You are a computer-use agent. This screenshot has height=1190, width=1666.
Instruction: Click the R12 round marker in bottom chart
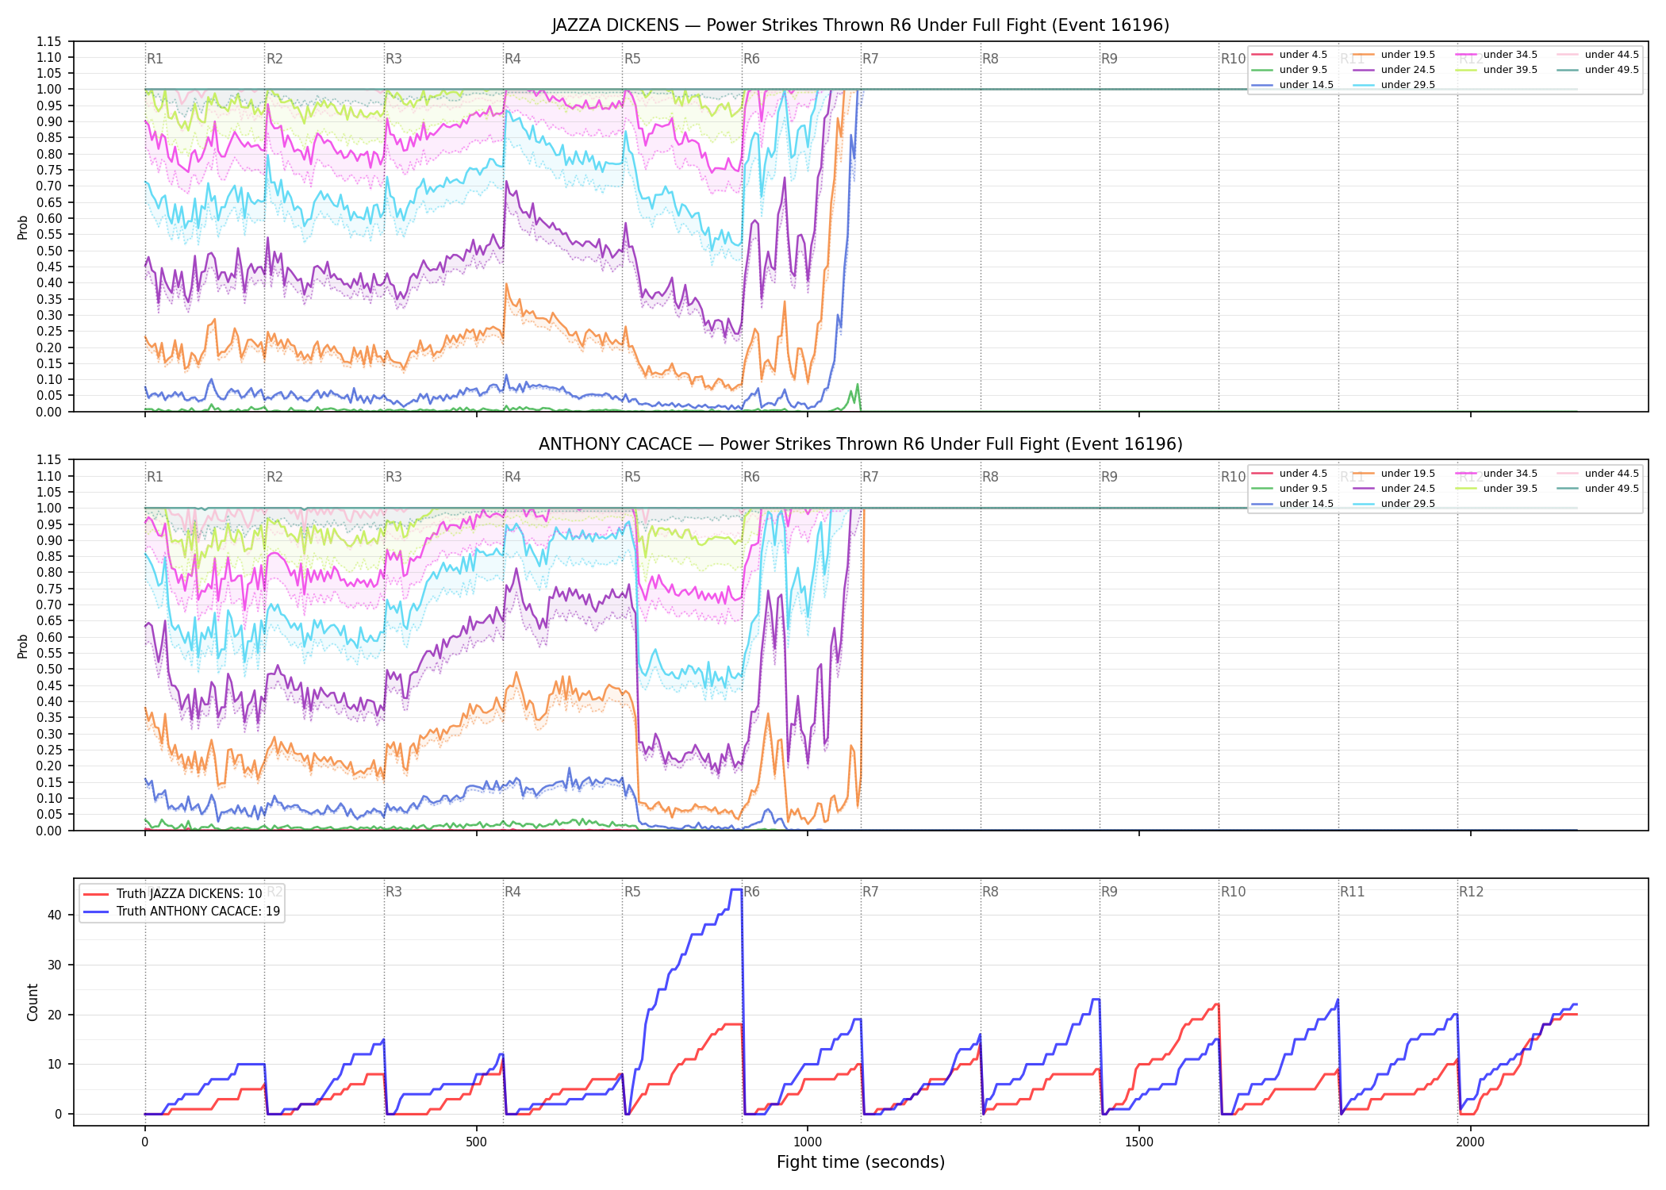pyautogui.click(x=1471, y=892)
